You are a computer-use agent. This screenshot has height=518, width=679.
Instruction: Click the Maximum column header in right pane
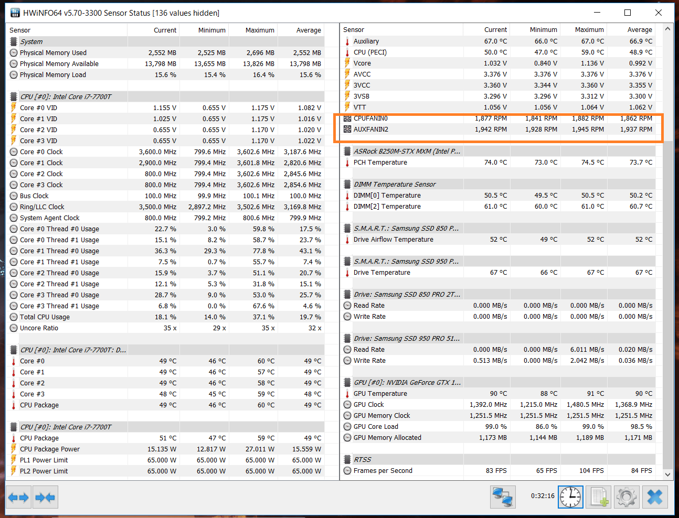[583, 30]
